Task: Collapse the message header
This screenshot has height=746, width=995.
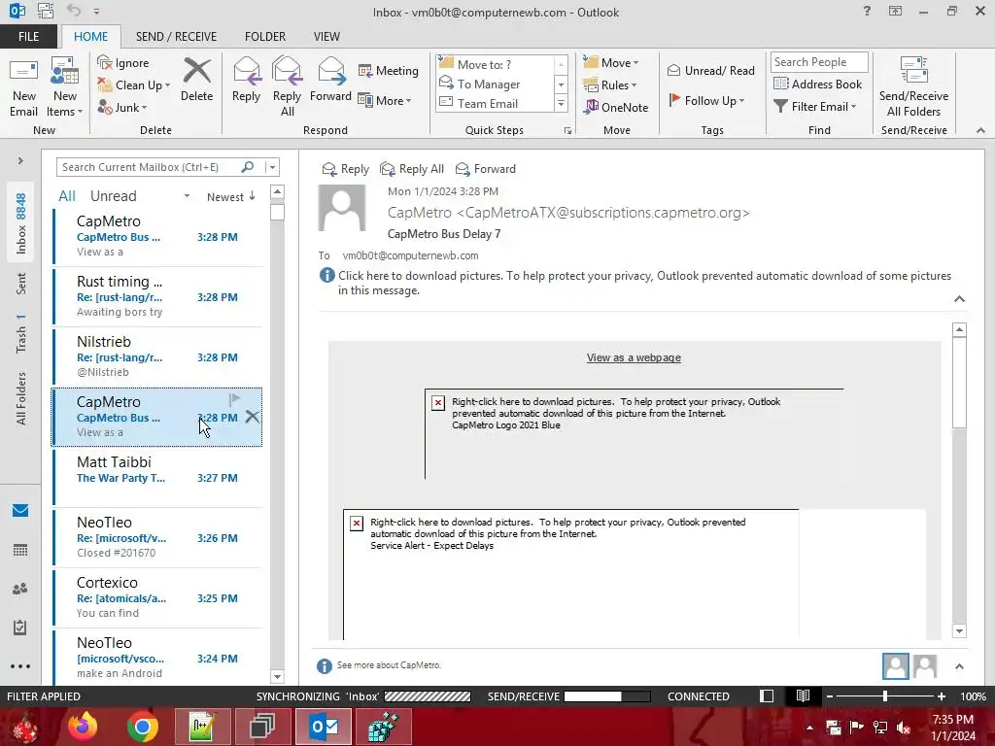Action: coord(959,299)
